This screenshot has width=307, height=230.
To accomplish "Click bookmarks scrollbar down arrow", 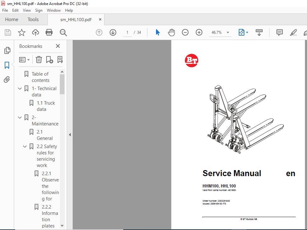I will coord(62,226).
